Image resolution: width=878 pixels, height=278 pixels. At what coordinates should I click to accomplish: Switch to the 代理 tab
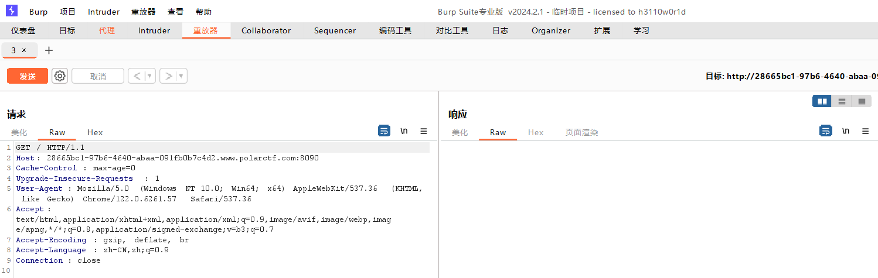107,30
